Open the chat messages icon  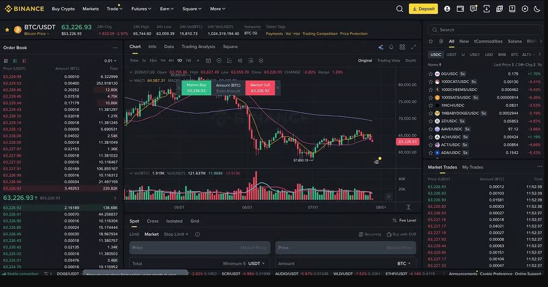click(x=474, y=9)
